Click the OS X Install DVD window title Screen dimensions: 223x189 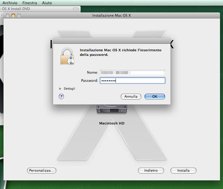(15, 9)
